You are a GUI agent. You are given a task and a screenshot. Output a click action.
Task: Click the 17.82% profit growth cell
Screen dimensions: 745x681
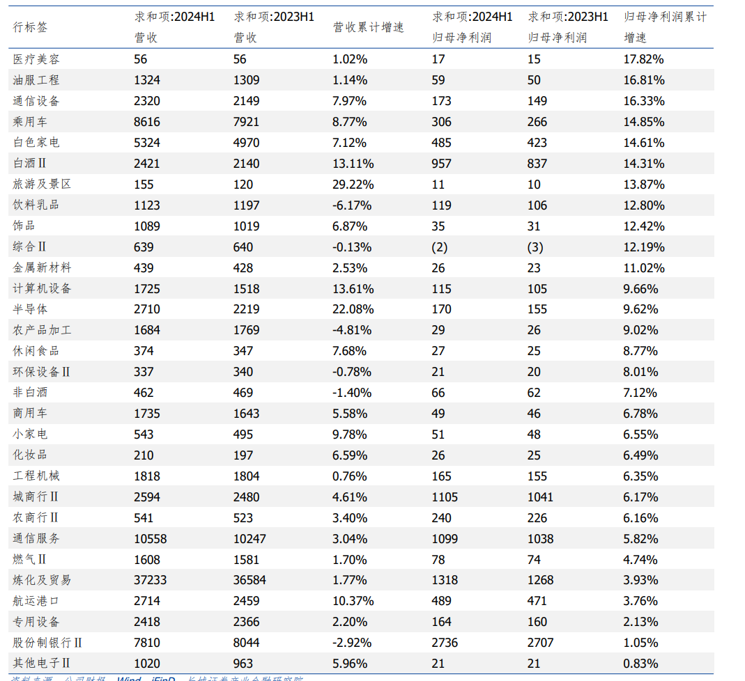pos(643,59)
